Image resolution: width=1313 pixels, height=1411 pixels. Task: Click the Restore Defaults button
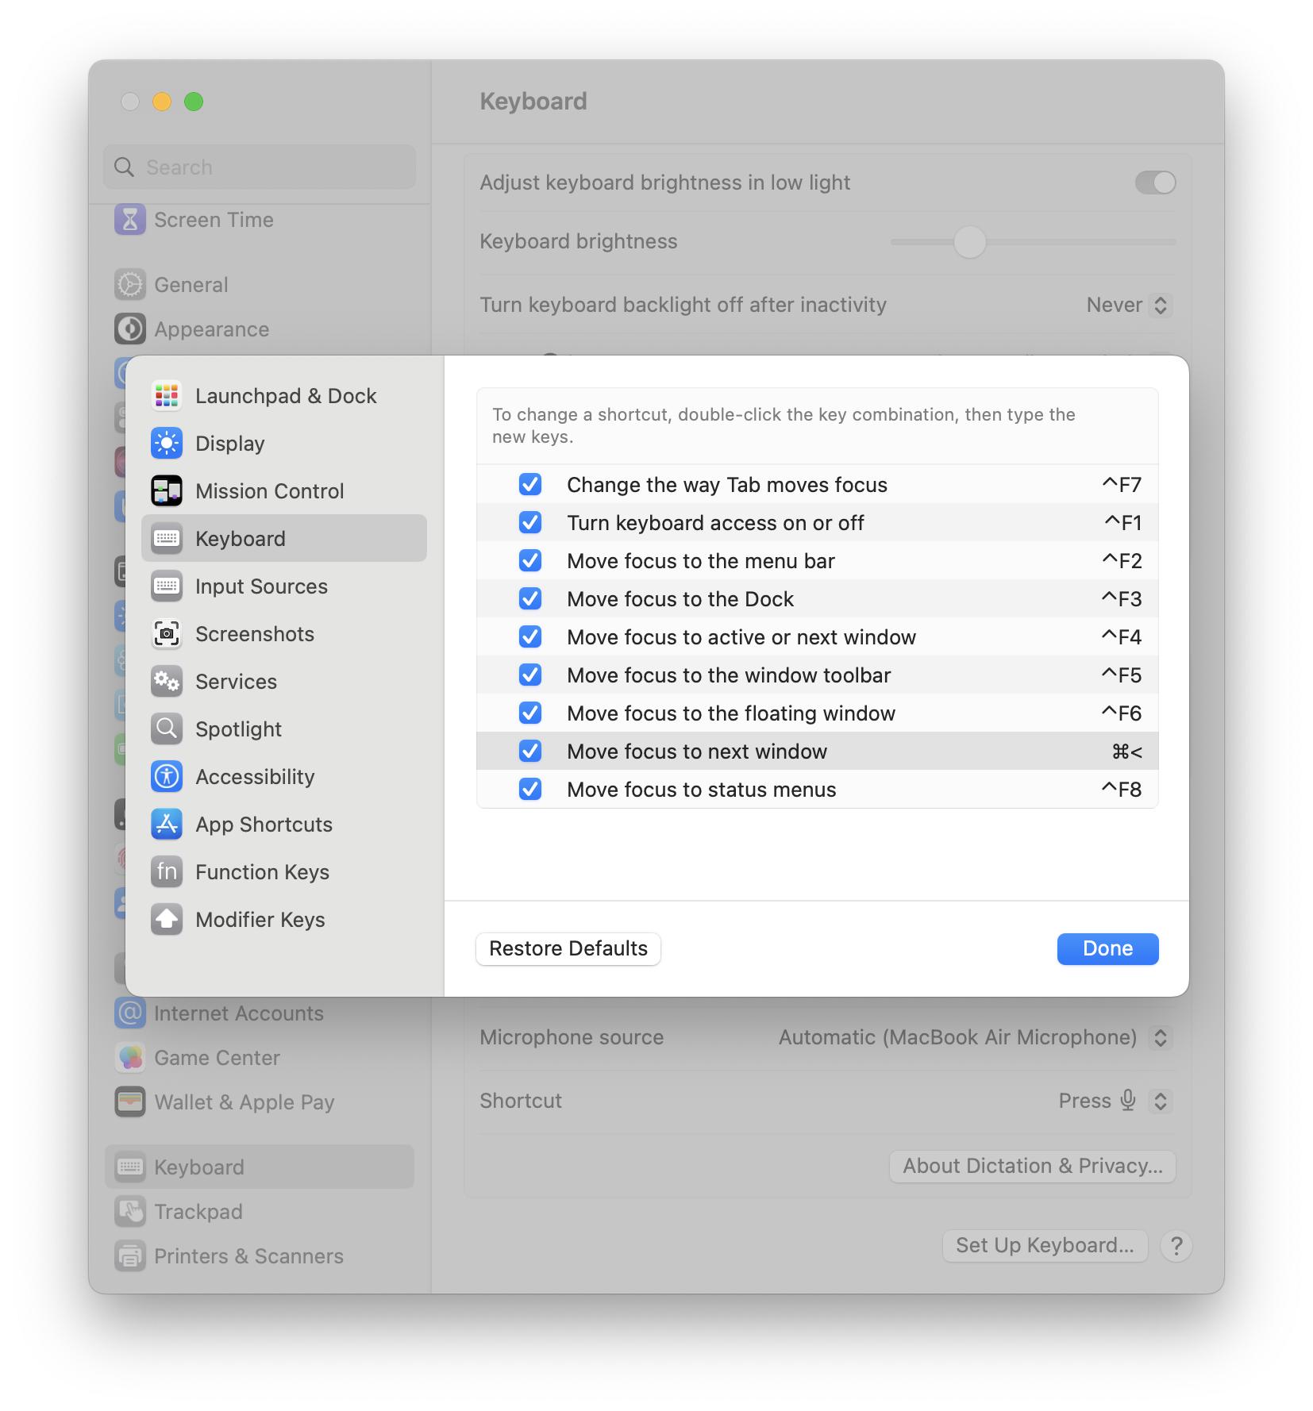coord(568,948)
